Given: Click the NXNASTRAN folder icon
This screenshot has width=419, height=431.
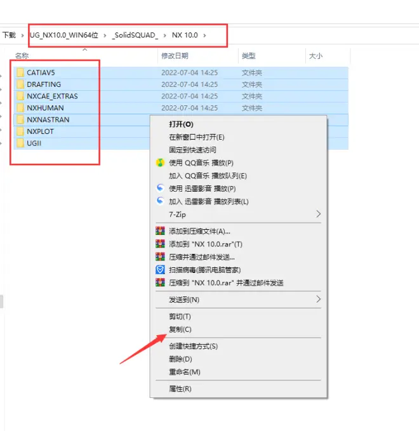Looking at the screenshot, I should [x=20, y=119].
